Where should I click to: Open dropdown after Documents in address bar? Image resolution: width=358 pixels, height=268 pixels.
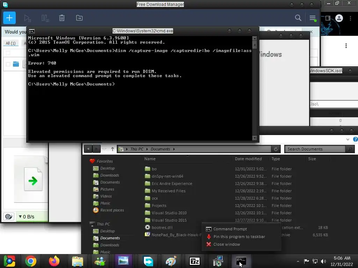(x=174, y=149)
